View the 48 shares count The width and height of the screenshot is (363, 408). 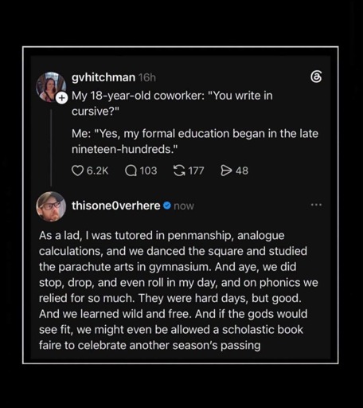pos(242,171)
